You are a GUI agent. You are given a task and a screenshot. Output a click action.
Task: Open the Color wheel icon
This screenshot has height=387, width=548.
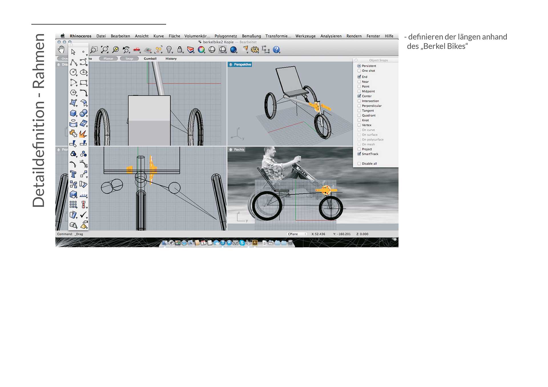click(201, 50)
